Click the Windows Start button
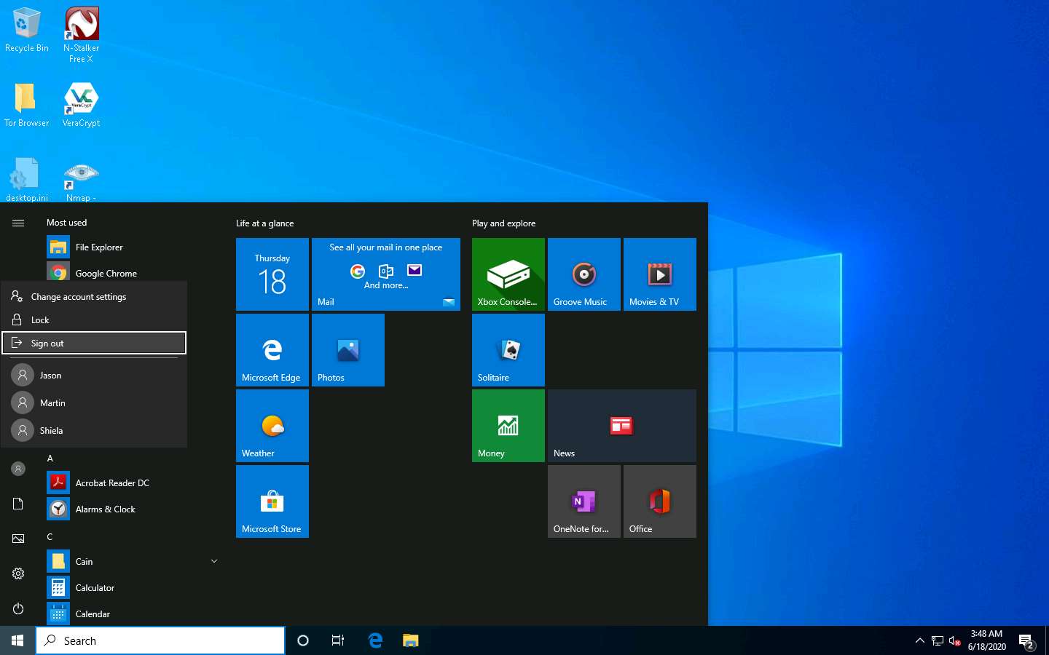Image resolution: width=1049 pixels, height=655 pixels. tap(17, 640)
